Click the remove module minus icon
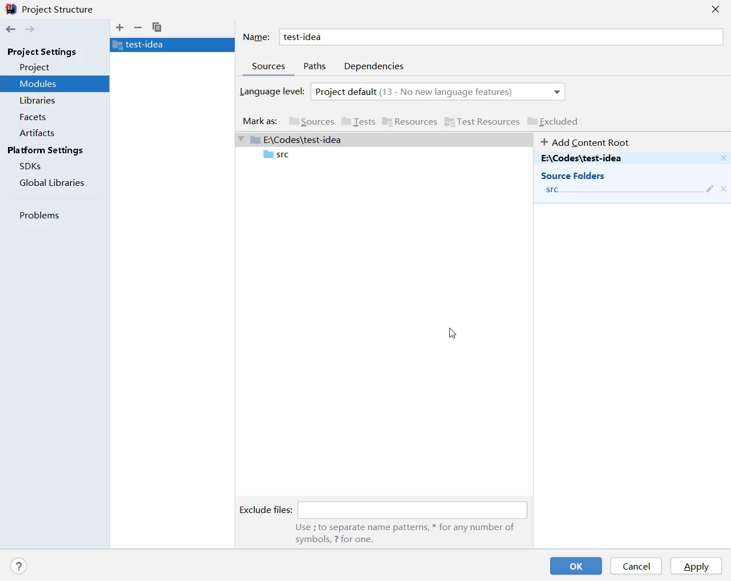 click(138, 27)
